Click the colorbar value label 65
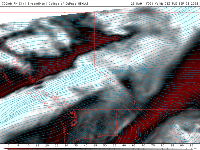200x150 pixels. click(x=134, y=145)
